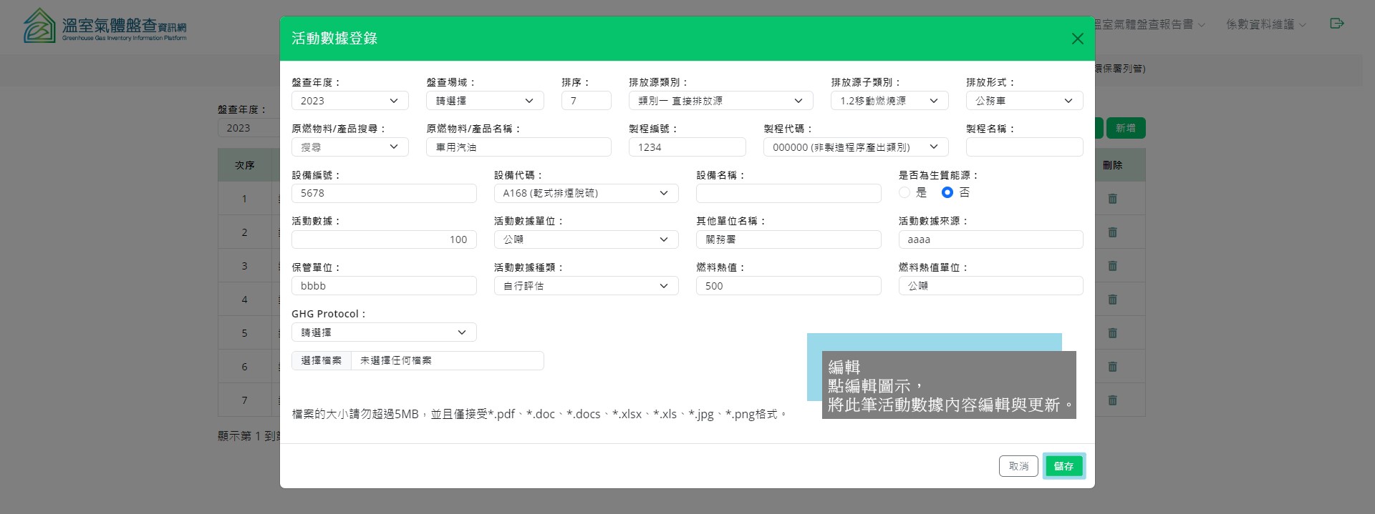Select 是 for 是否為生質能源

pyautogui.click(x=904, y=192)
